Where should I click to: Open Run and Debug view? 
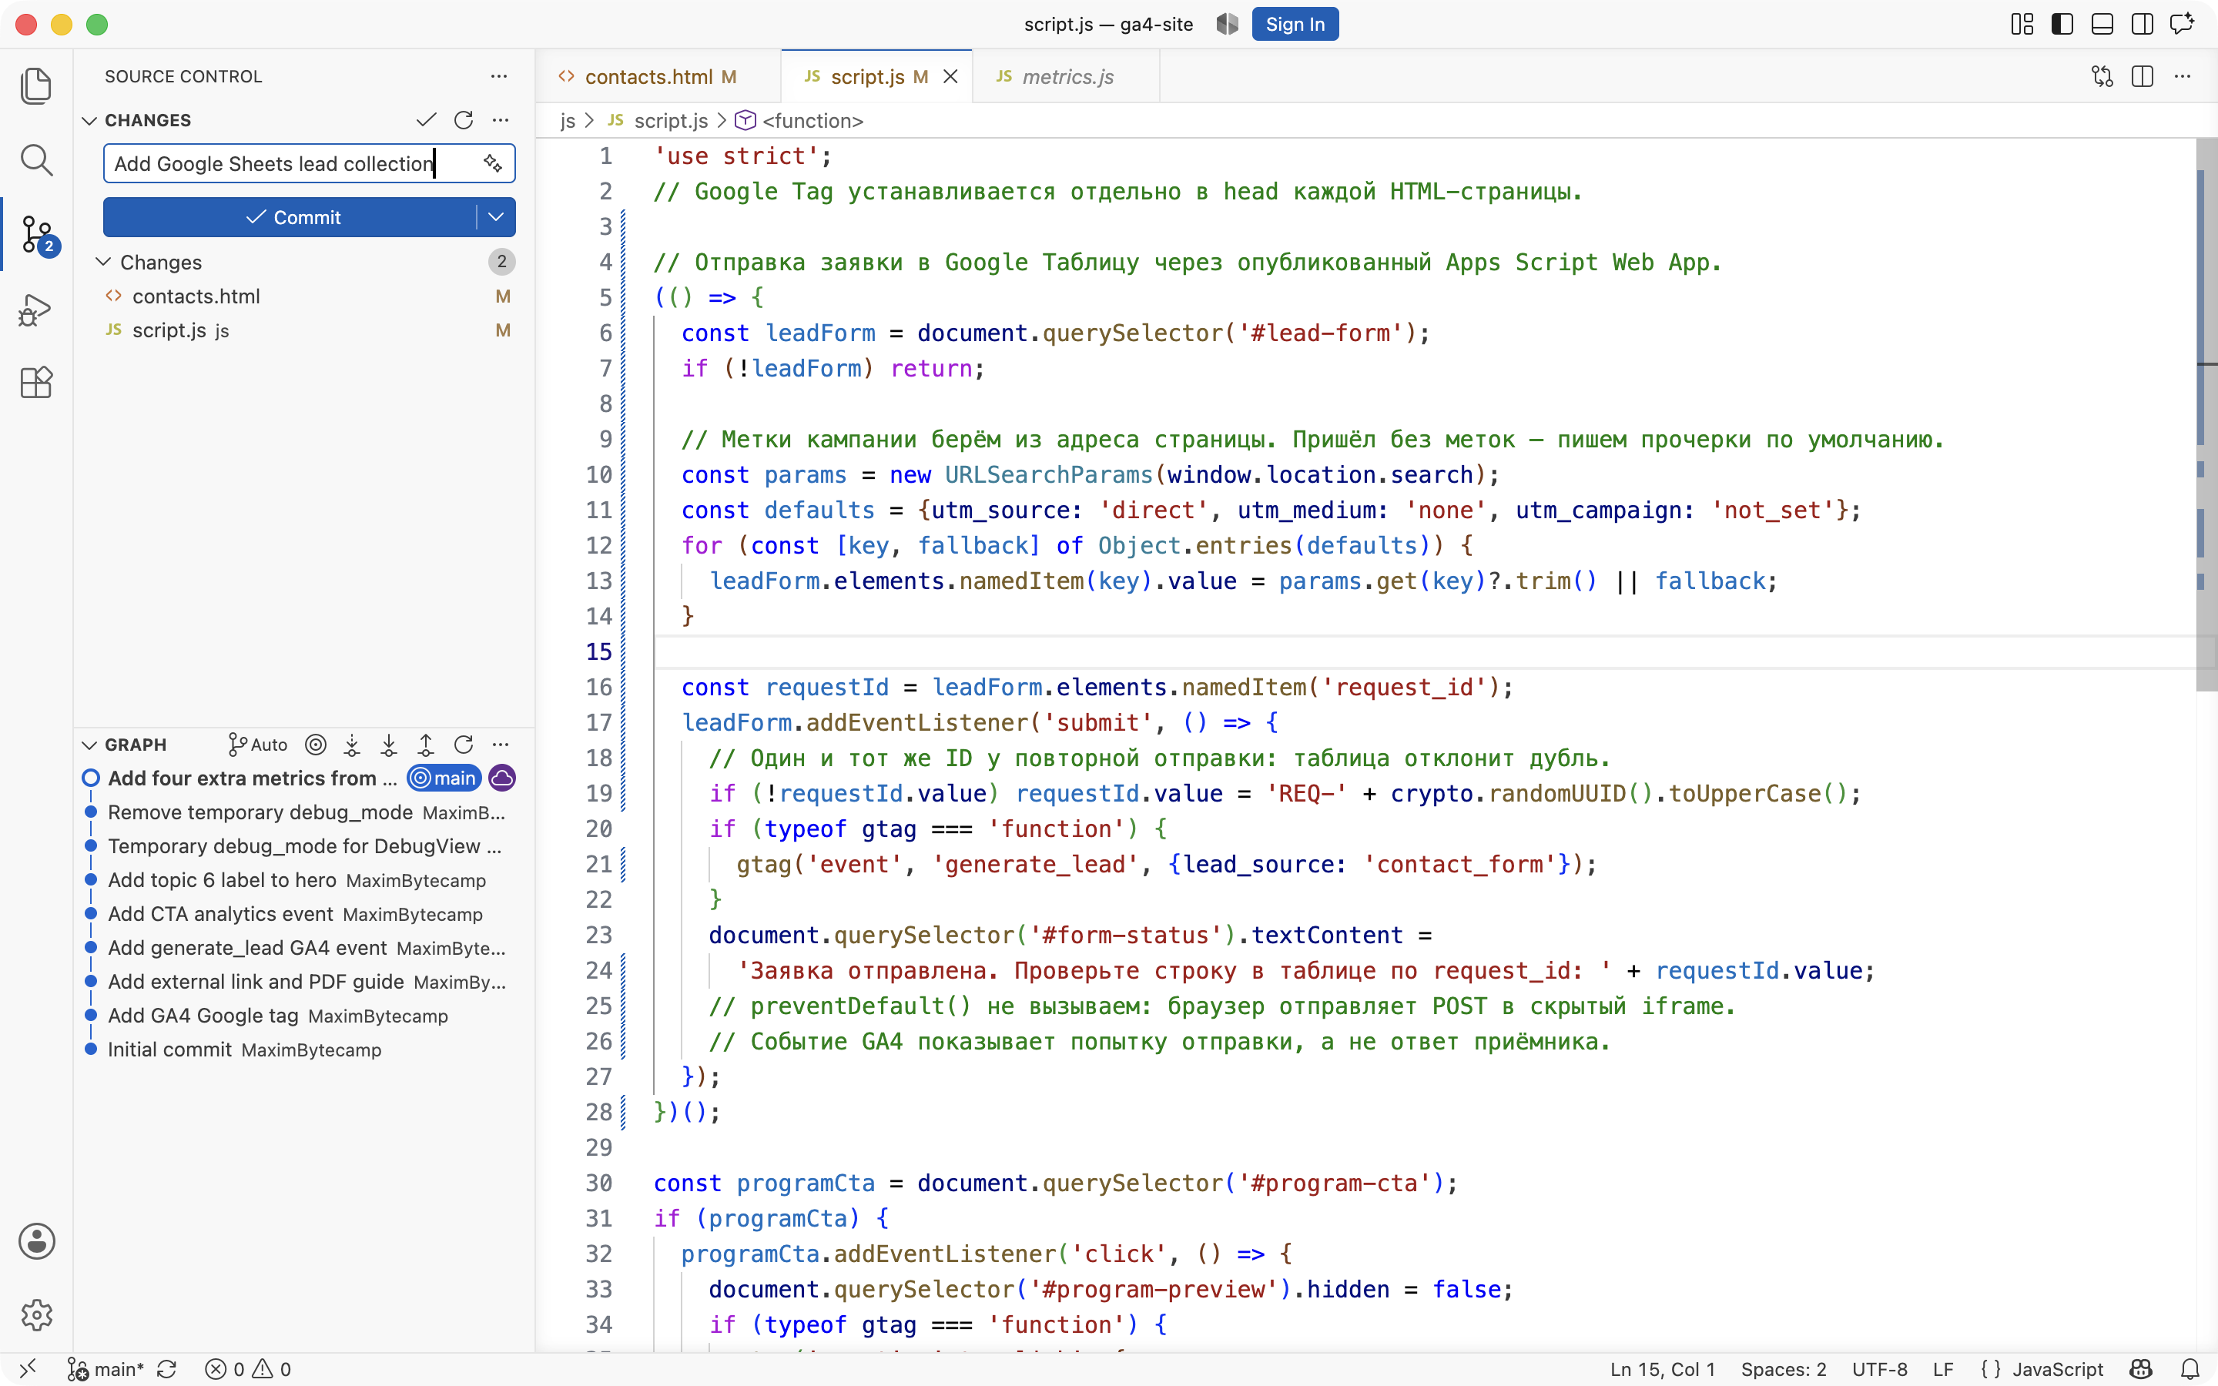pos(35,310)
